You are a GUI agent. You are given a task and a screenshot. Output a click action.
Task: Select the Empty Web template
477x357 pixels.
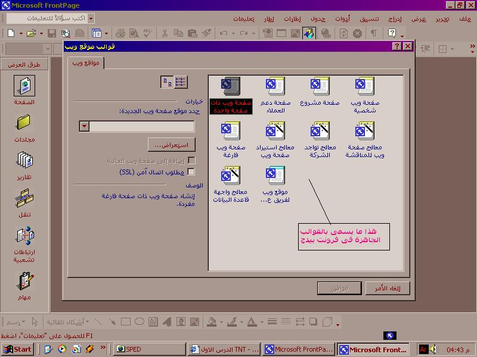pyautogui.click(x=231, y=140)
